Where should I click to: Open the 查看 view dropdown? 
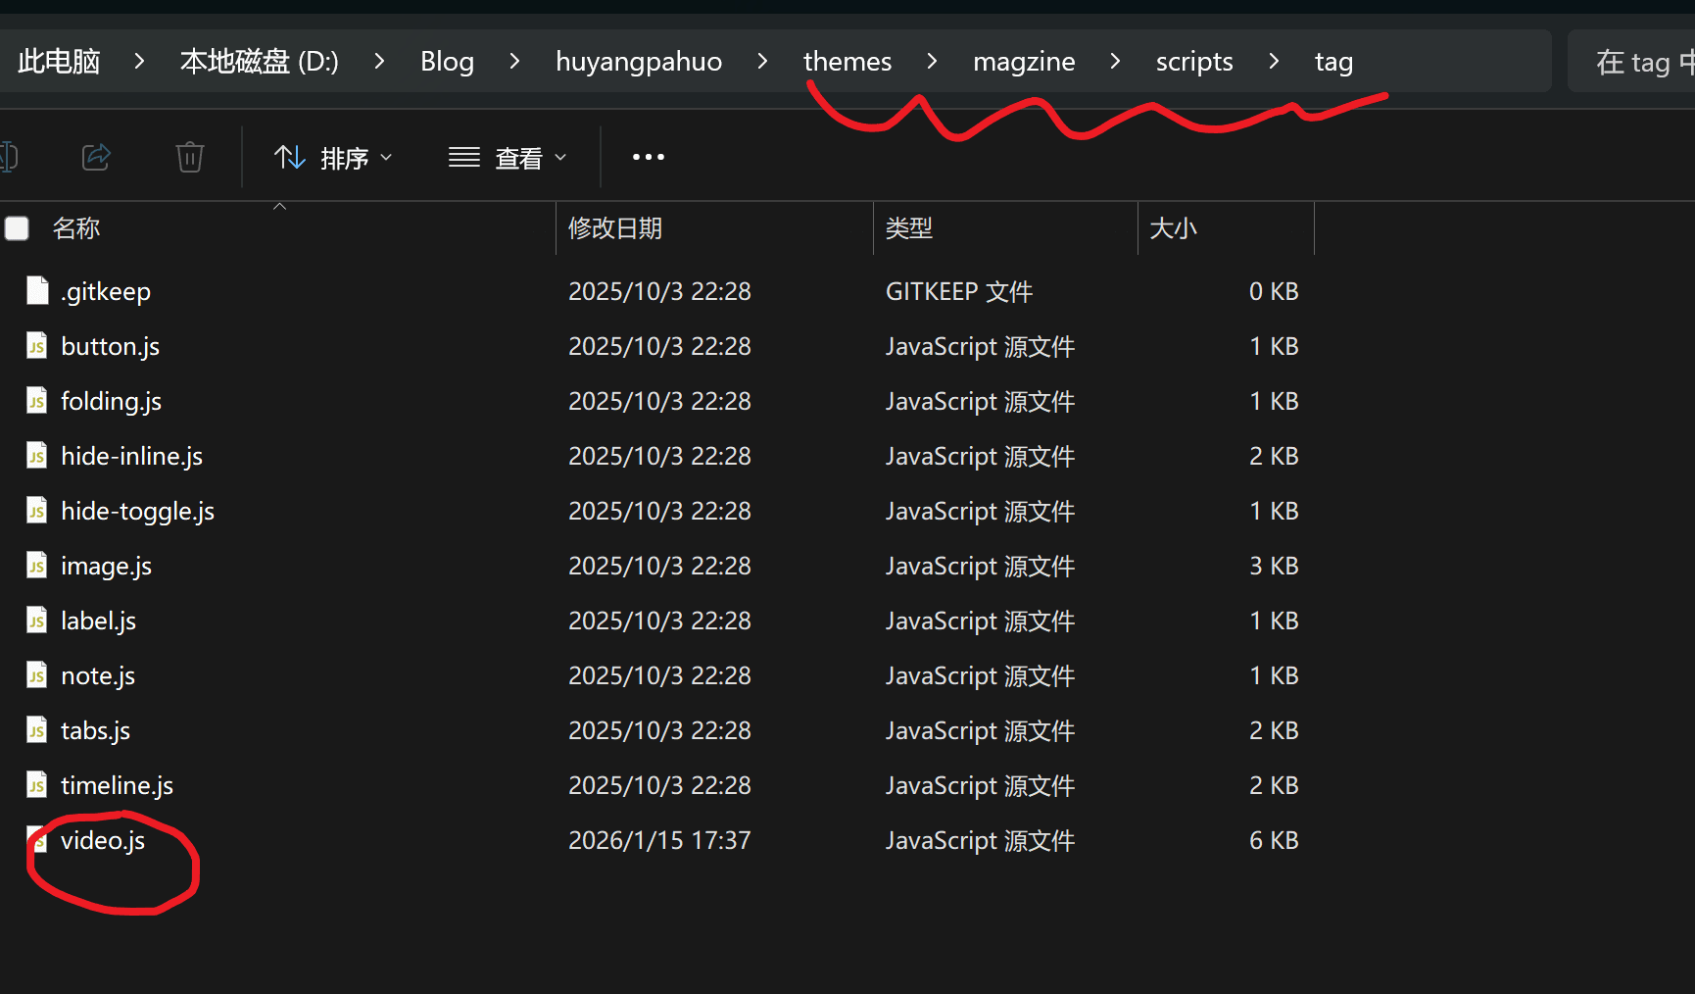[x=508, y=158]
